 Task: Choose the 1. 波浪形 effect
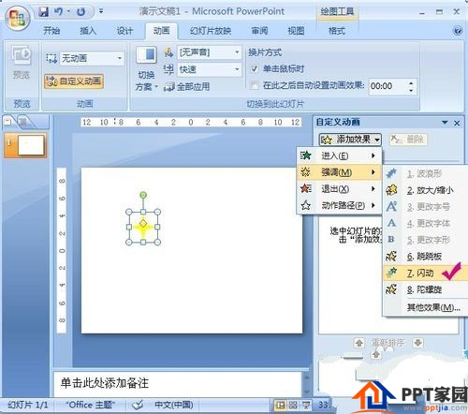click(426, 173)
